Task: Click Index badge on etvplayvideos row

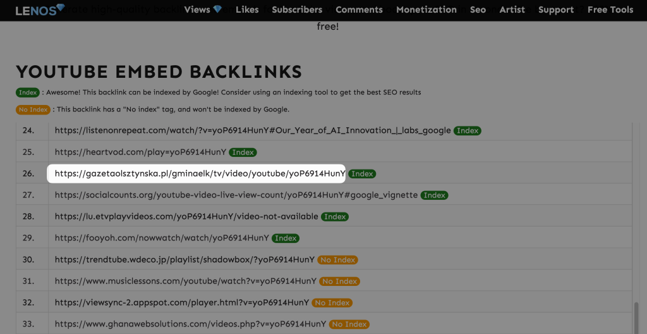Action: [x=335, y=216]
